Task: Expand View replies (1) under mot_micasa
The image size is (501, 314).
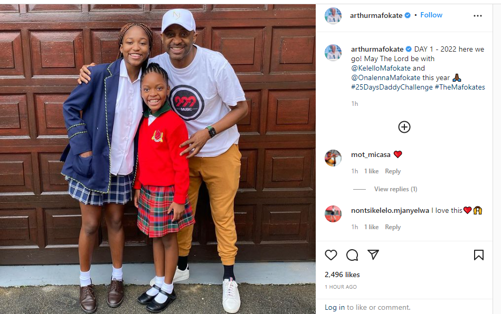Action: click(395, 189)
